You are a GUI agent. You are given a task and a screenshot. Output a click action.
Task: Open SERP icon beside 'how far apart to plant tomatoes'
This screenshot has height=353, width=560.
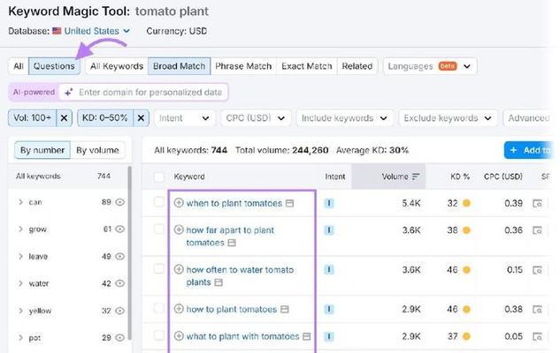tap(232, 243)
